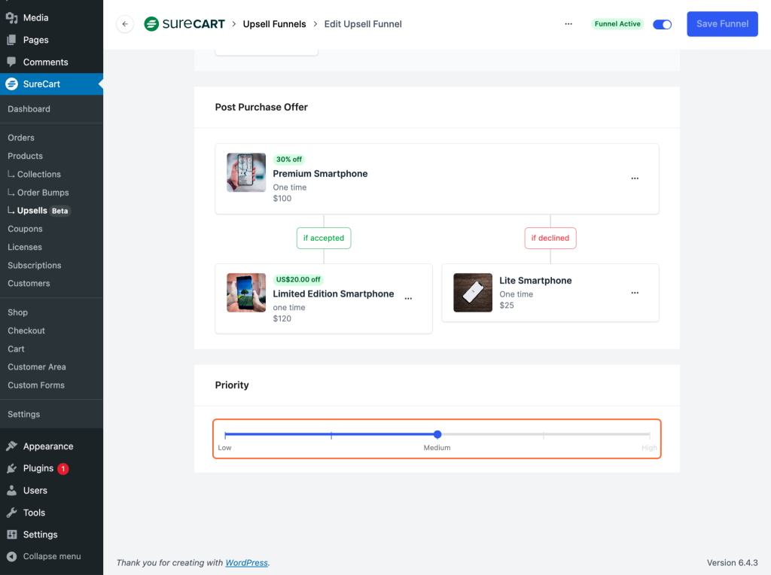Select the Users icon in sidebar
This screenshot has height=575, width=771.
(11, 491)
